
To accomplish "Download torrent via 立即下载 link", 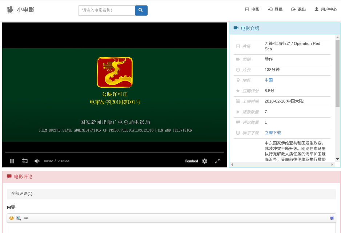I will click(x=273, y=133).
